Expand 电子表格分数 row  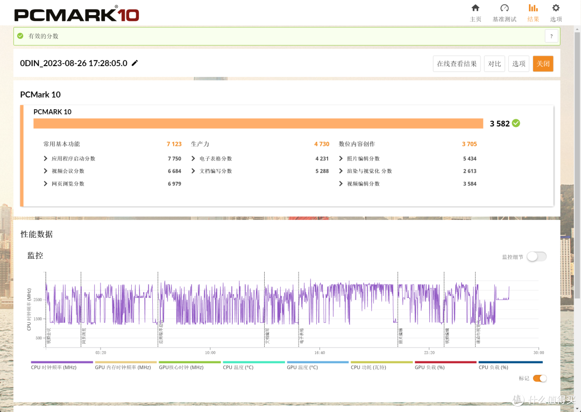tap(193, 159)
